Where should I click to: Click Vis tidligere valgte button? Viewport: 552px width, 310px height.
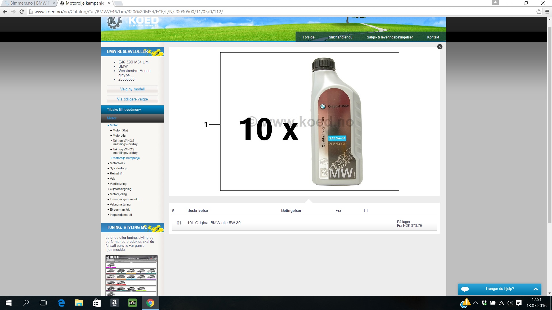point(132,99)
